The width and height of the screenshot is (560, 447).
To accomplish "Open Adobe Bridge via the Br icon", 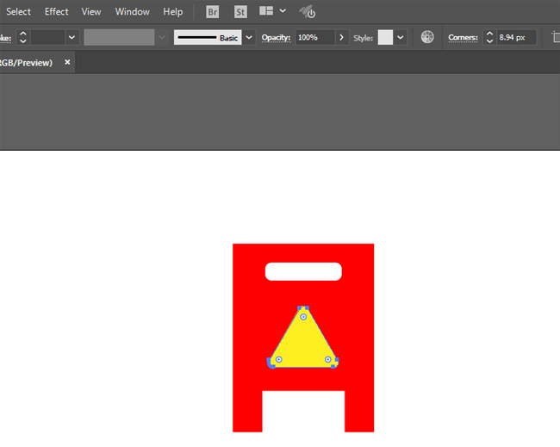I will pyautogui.click(x=212, y=12).
